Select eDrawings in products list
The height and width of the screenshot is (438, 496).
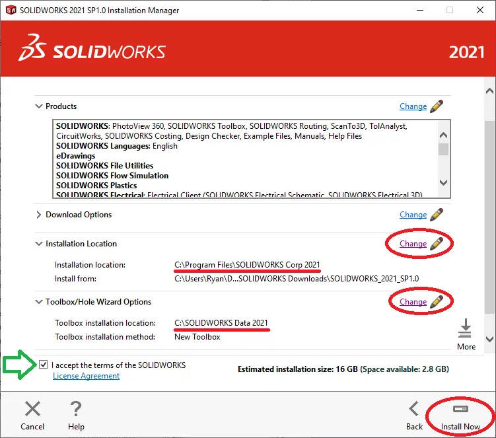[75, 156]
